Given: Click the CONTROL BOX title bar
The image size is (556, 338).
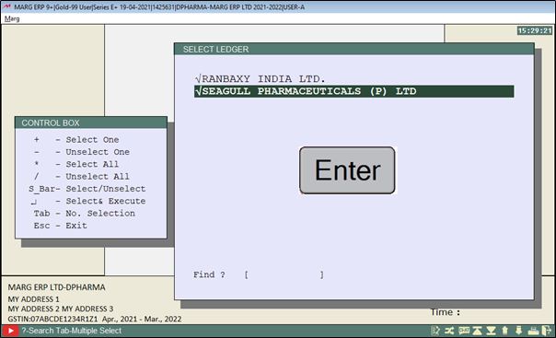Looking at the screenshot, I should pyautogui.click(x=91, y=123).
